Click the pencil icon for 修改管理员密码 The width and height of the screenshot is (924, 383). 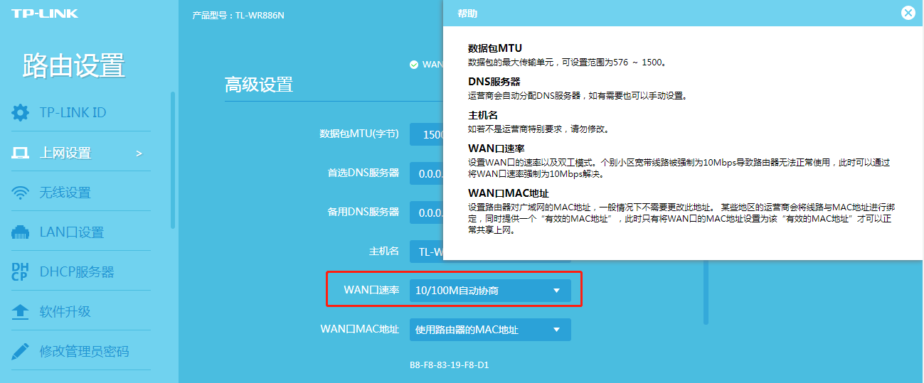[x=21, y=351]
